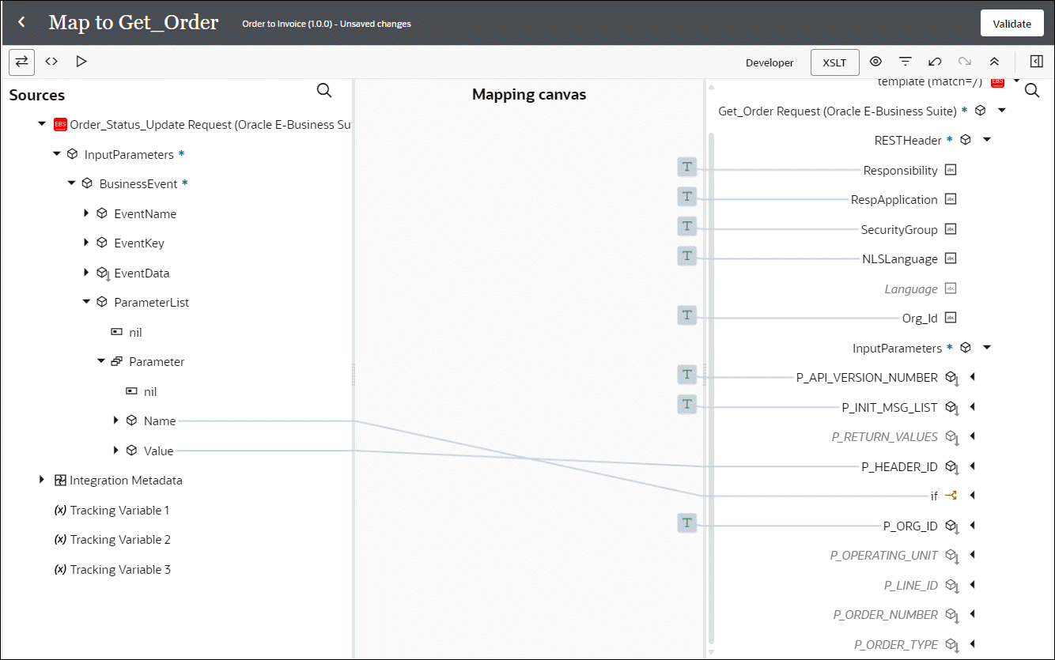Click the double-chevron collapse icon
The image size is (1055, 660).
click(x=994, y=62)
